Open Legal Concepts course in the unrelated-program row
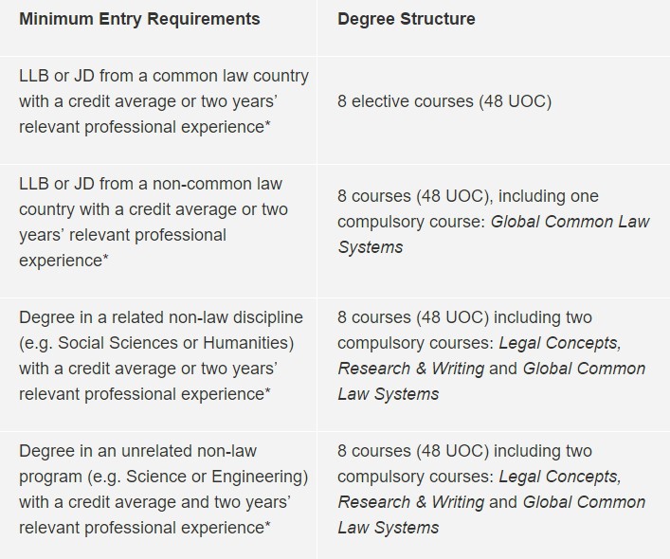670x559 pixels. pos(559,477)
